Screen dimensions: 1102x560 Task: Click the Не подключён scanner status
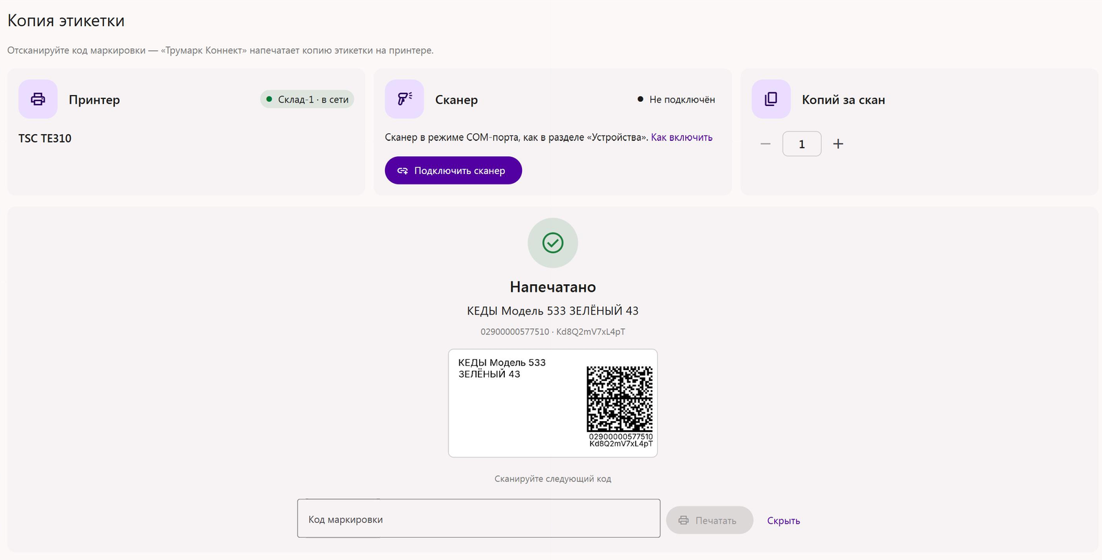pos(676,99)
